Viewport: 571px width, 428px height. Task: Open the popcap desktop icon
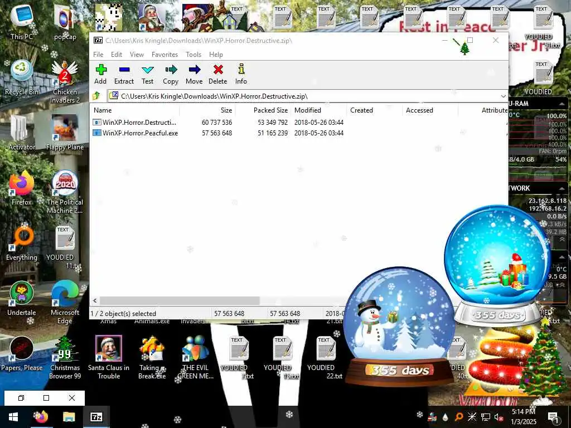[65, 22]
